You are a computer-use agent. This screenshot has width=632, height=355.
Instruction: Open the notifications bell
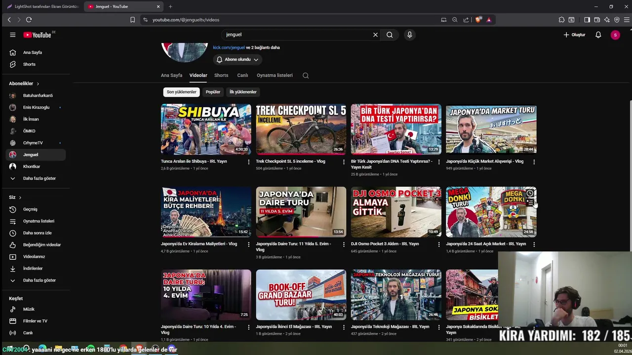click(598, 35)
